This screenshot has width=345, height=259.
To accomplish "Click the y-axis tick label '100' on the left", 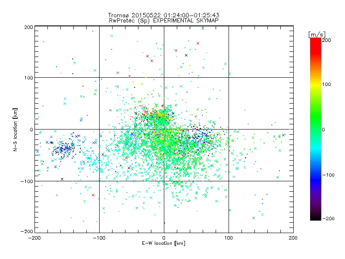I will (28, 78).
